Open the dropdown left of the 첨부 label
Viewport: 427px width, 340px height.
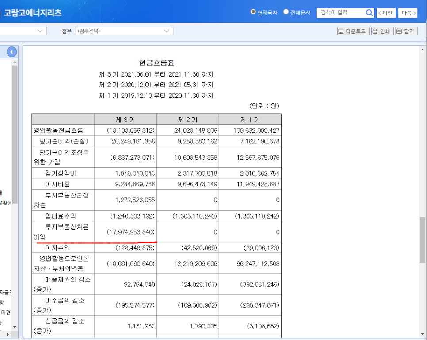click(23, 31)
